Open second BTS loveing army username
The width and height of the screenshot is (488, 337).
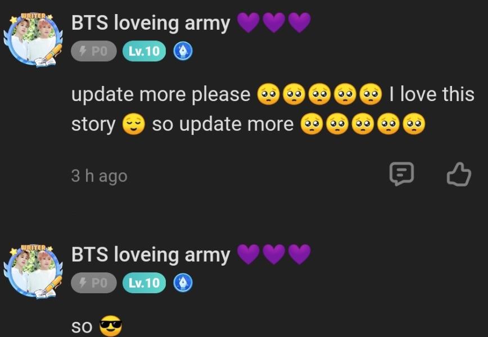tap(151, 254)
